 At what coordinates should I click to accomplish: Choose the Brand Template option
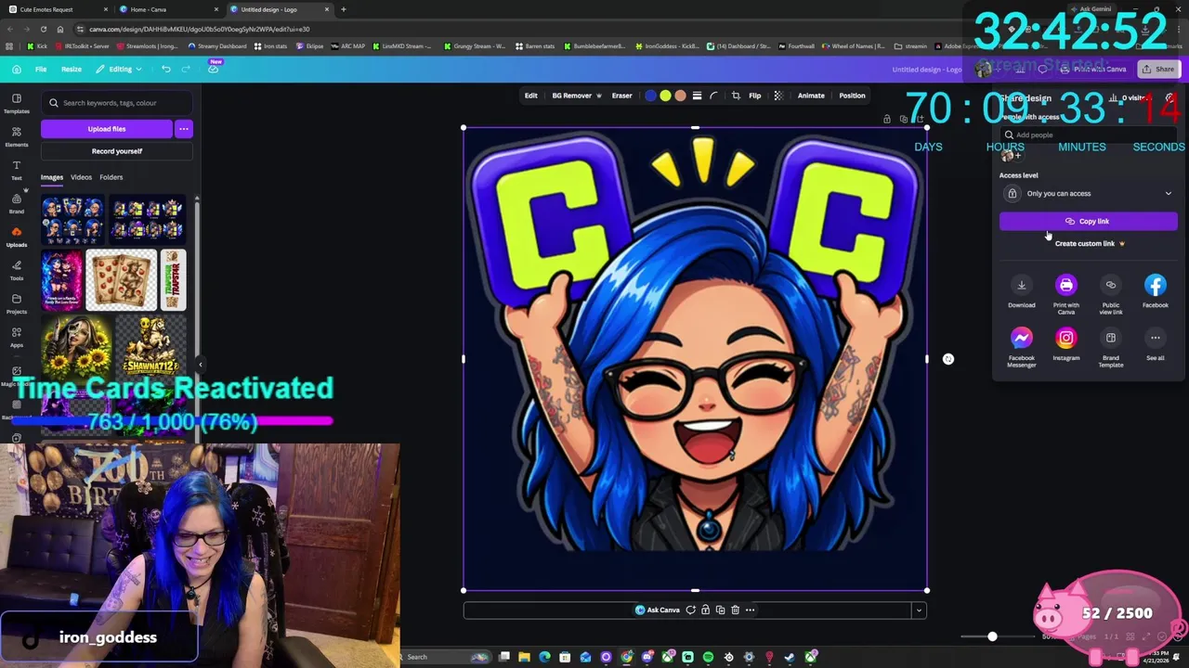pos(1110,347)
